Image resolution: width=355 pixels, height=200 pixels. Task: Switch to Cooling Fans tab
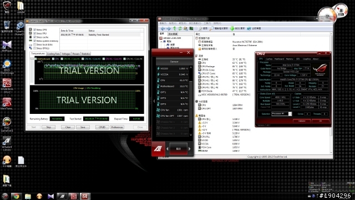[53, 54]
